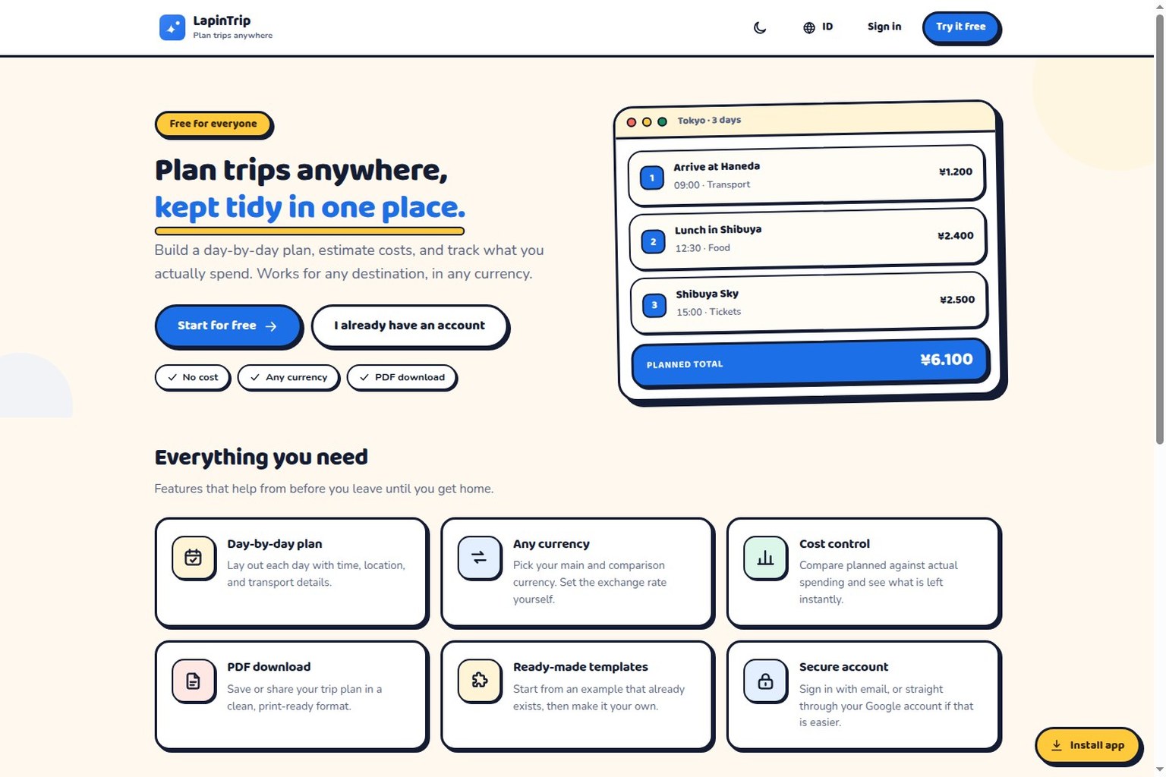The height and width of the screenshot is (777, 1166).
Task: Click the Cost control bar chart icon
Action: (x=765, y=558)
